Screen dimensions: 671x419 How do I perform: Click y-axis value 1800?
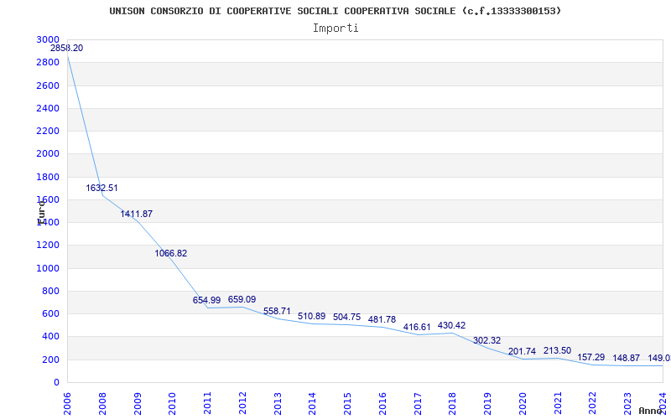pos(48,177)
